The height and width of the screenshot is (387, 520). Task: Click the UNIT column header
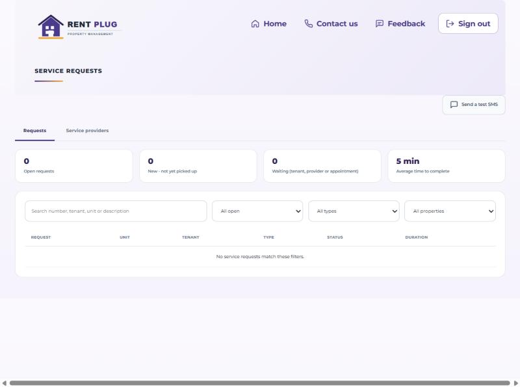pyautogui.click(x=125, y=237)
